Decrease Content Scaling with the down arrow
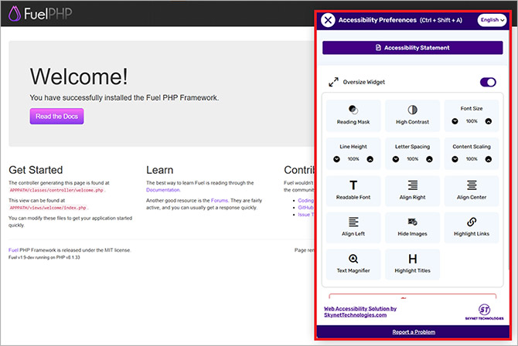This screenshot has height=346, width=518. 455,159
